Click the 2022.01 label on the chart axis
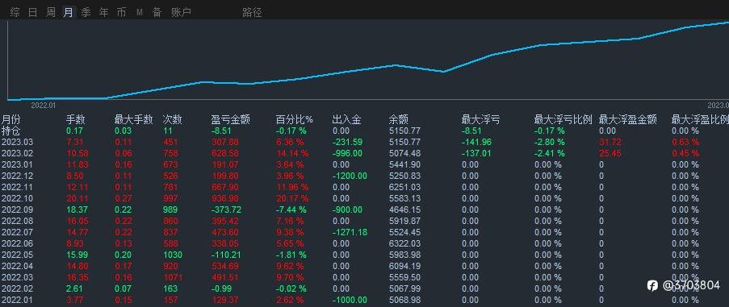This screenshot has width=729, height=307. pos(44,106)
